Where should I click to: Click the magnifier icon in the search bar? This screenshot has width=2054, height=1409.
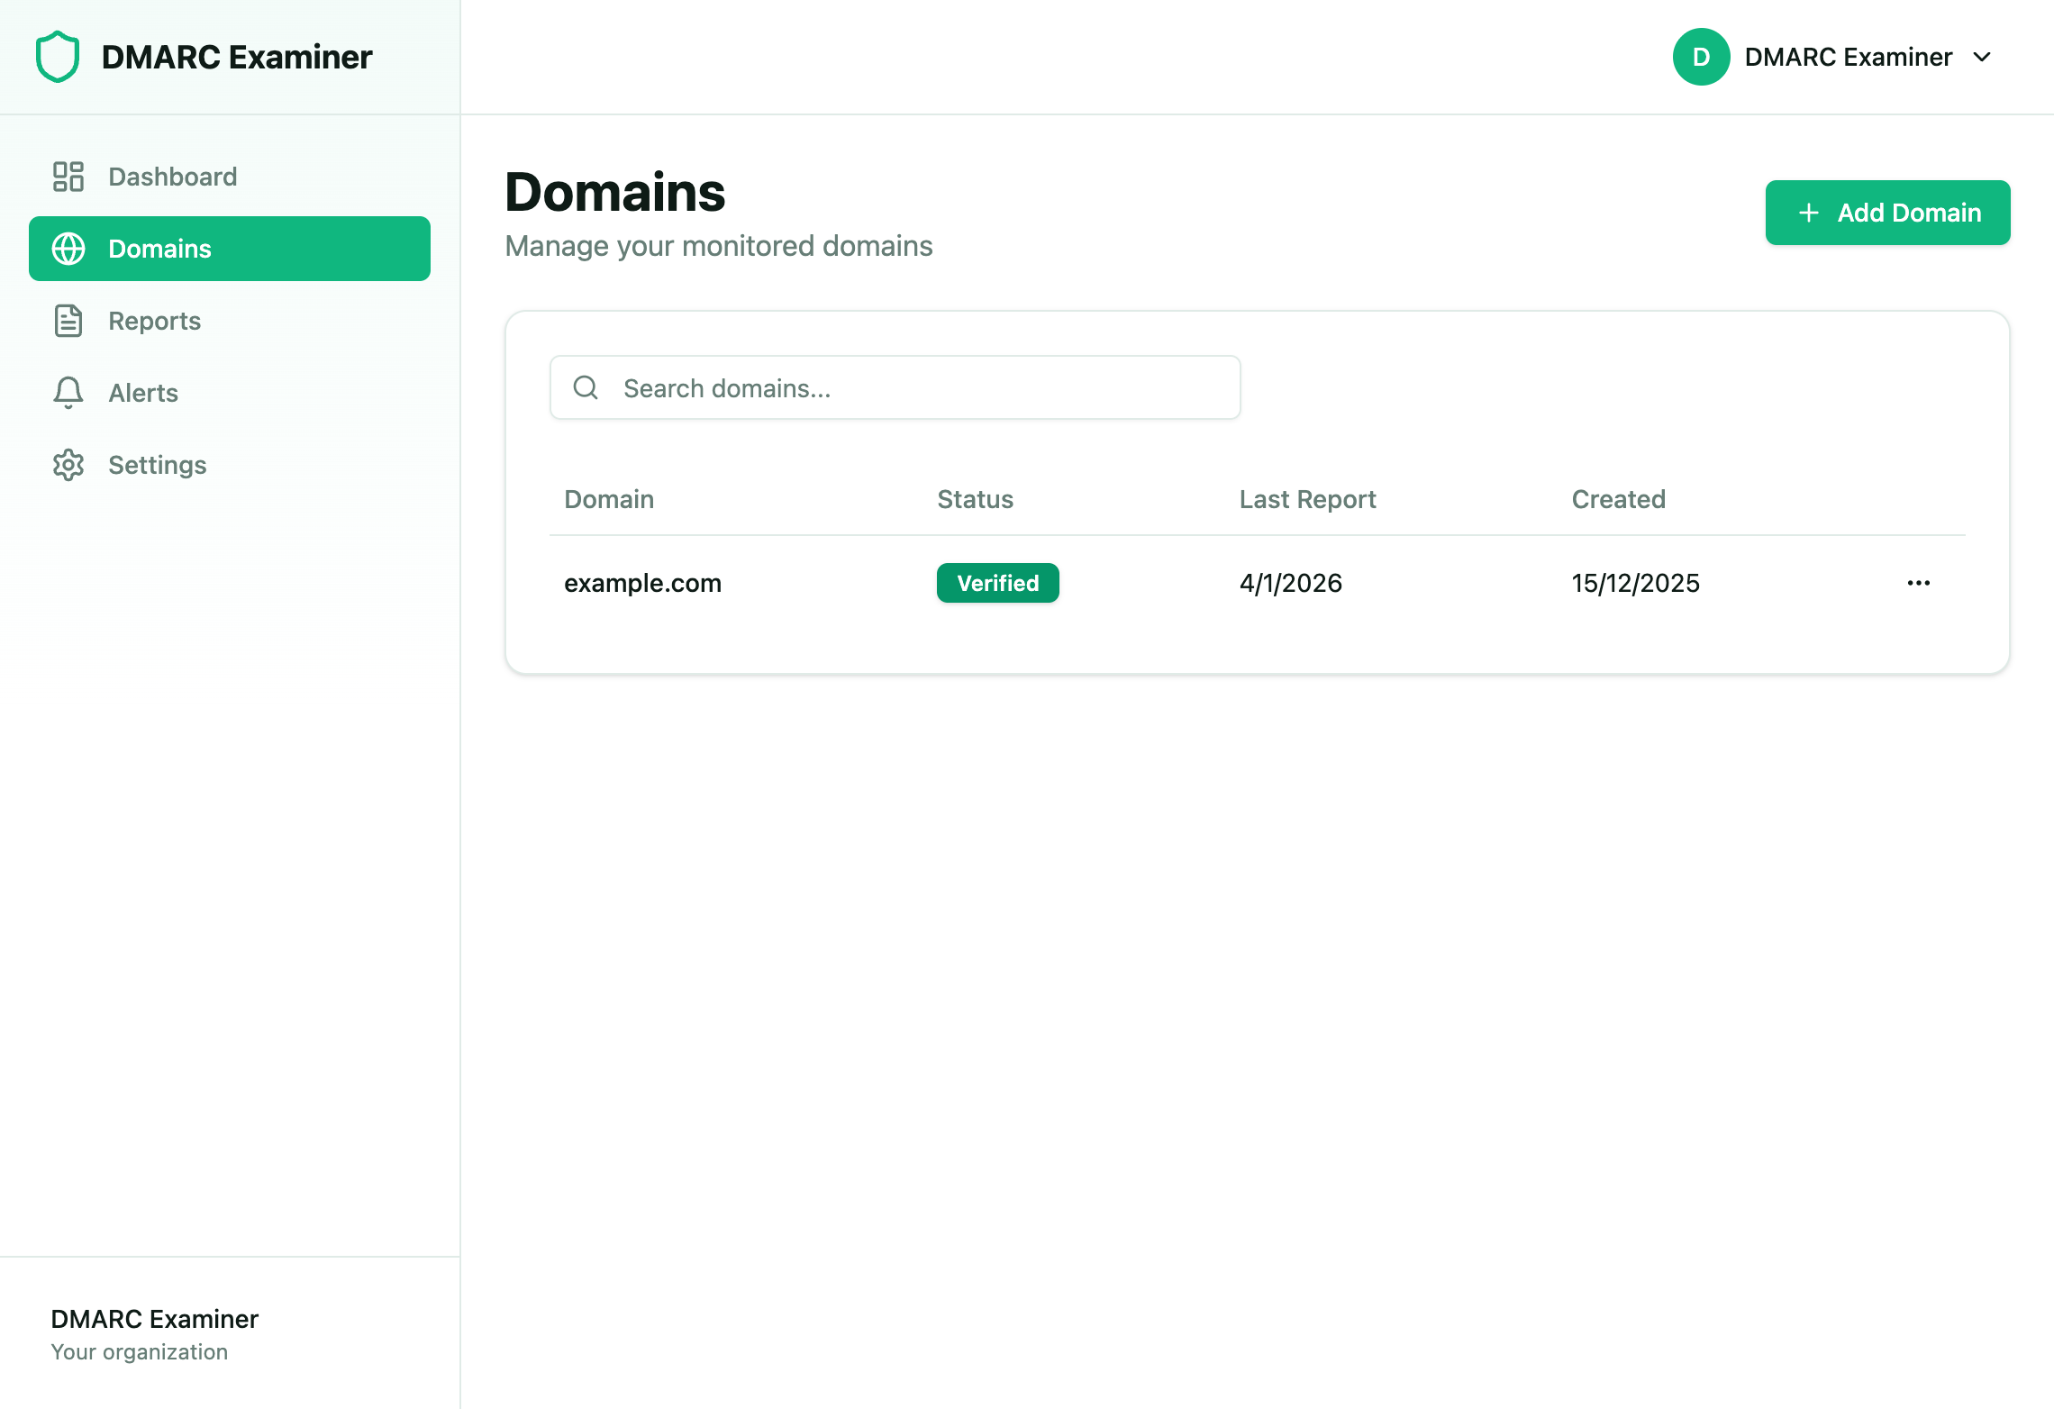coord(586,387)
